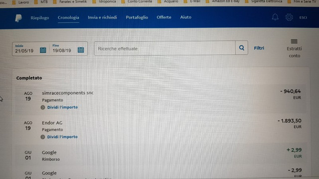Click the Ricerche effettuate search field

coord(165,48)
